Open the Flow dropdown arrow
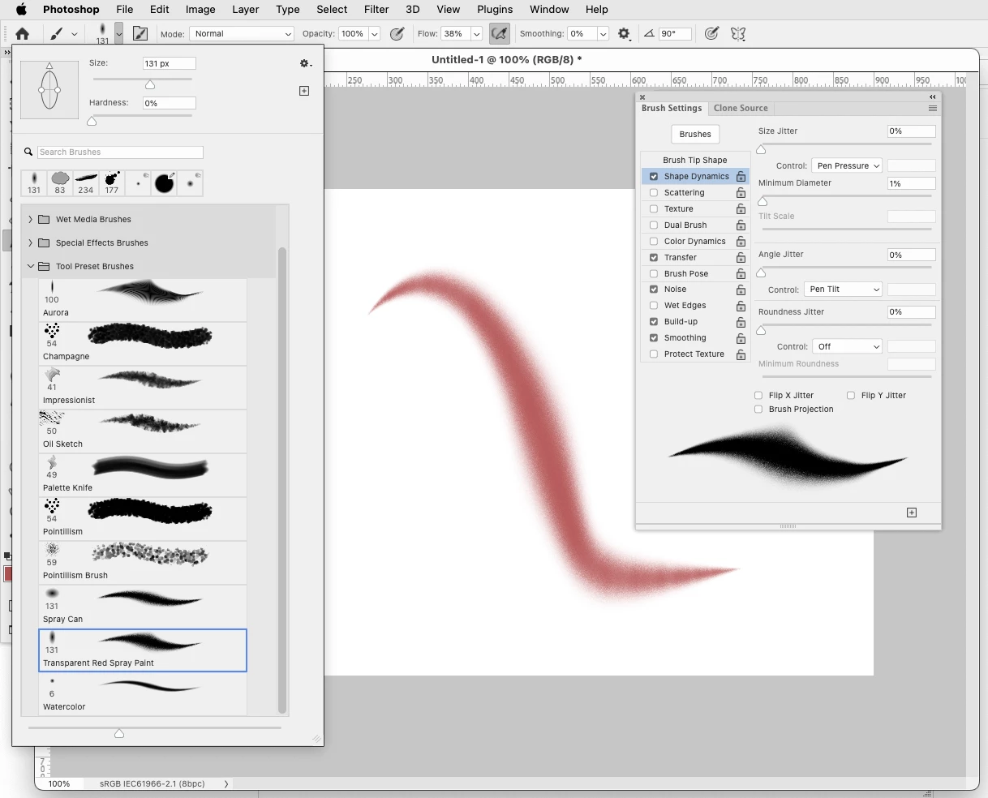The width and height of the screenshot is (988, 798). coord(476,34)
